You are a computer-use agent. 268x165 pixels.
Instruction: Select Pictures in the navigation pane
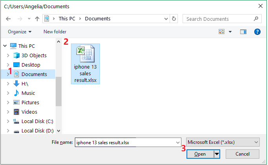[30, 102]
